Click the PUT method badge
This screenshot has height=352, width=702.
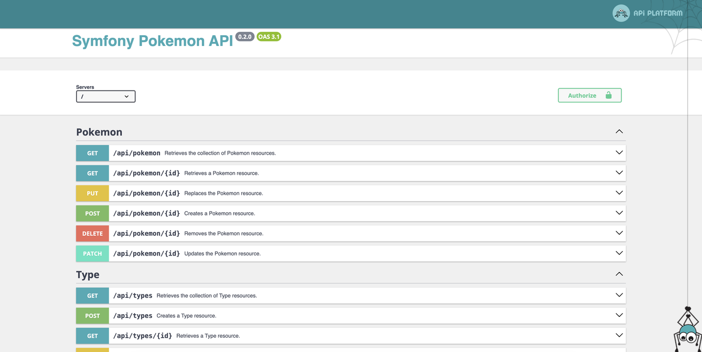(93, 193)
